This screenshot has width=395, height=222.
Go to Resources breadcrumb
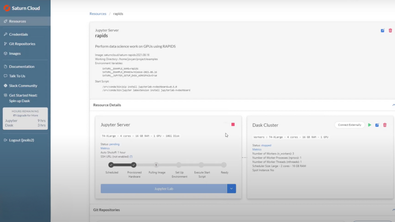tap(98, 13)
